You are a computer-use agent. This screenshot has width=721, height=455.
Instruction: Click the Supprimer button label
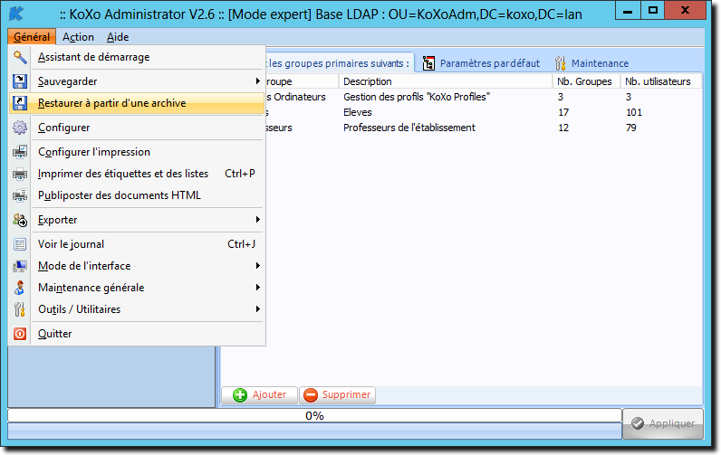pos(346,394)
